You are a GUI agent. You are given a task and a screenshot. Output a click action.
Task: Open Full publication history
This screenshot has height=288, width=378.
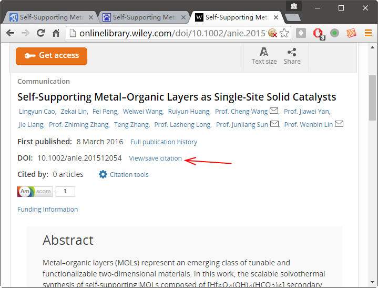[164, 142]
